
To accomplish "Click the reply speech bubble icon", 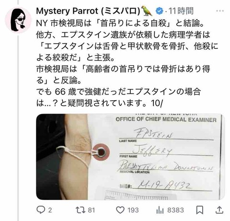I will click(40, 210).
